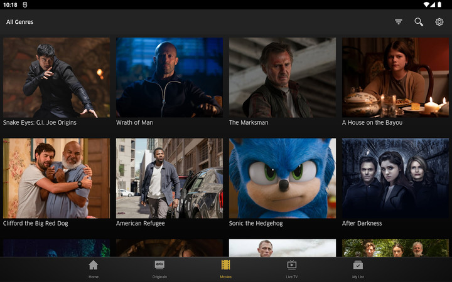Tap the S notification icon in status bar

[25, 4]
